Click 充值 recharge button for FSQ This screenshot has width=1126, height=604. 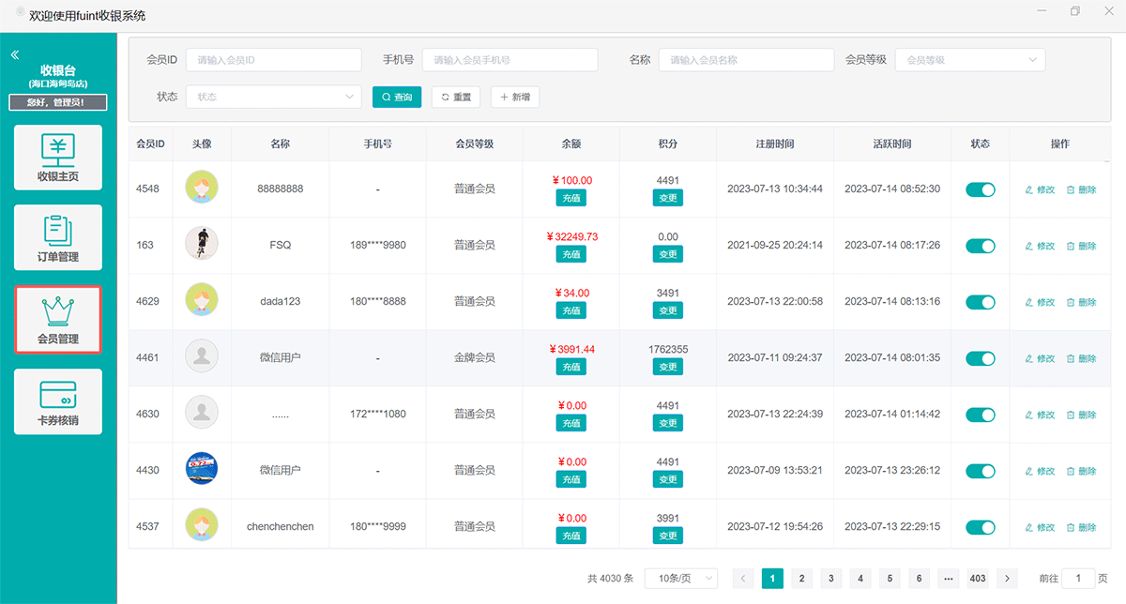click(571, 254)
